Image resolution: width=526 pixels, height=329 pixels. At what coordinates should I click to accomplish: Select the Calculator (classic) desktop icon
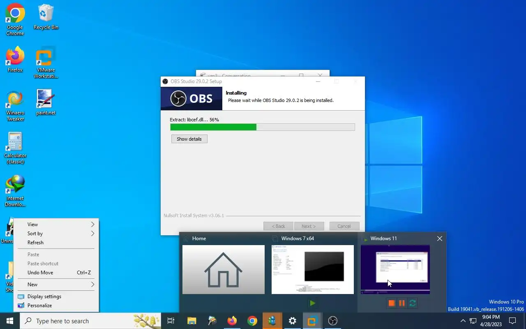(x=15, y=148)
